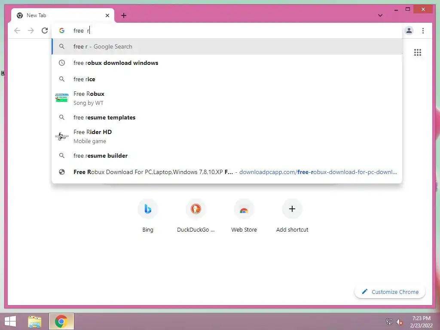Open the Bing shortcut
Viewport: 440px width, 330px height.
coord(148,216)
